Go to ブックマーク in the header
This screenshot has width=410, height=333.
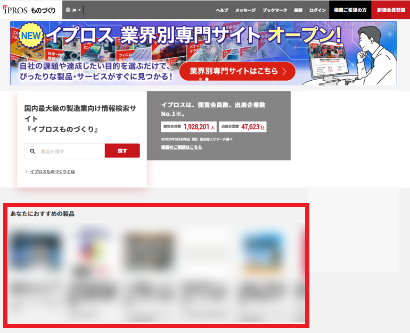pyautogui.click(x=274, y=10)
